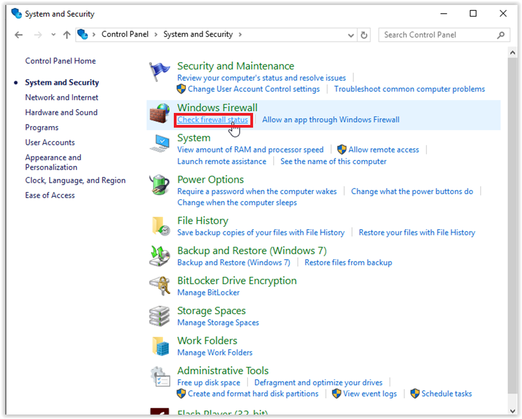The image size is (522, 419).
Task: Click the Flash Player icon
Action: [160, 411]
